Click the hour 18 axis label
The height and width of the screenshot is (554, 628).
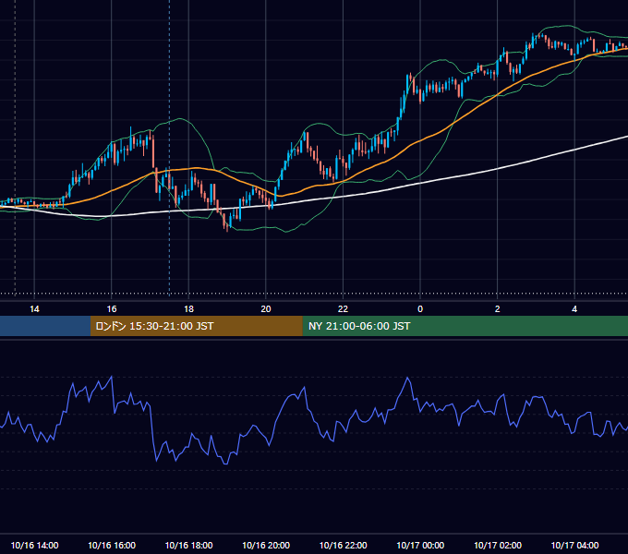coord(188,309)
